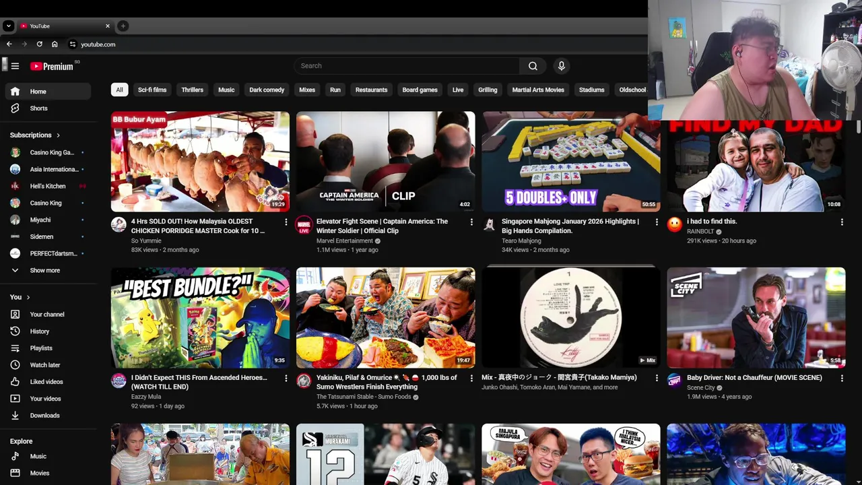
Task: Open Downloads in sidebar
Action: click(47, 416)
